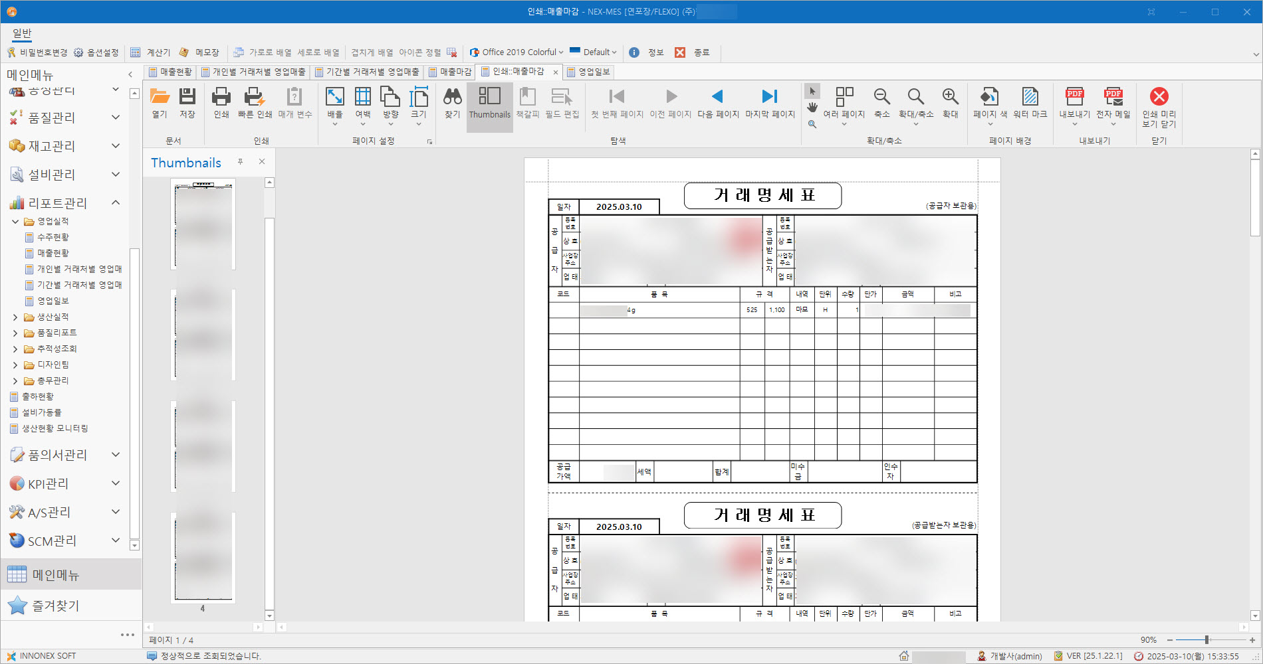The image size is (1263, 664).
Task: Expand the 생산실적 tree folder
Action: pos(15,317)
